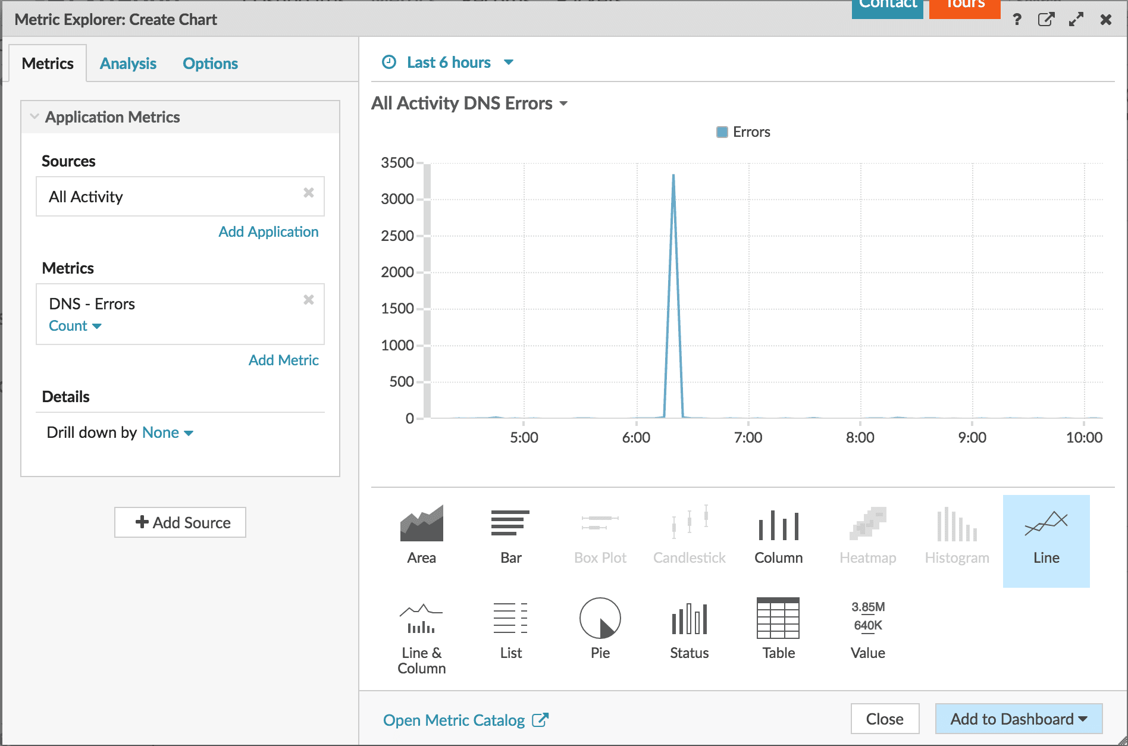Click the Add Source button
Viewport: 1128px width, 746px height.
180,522
